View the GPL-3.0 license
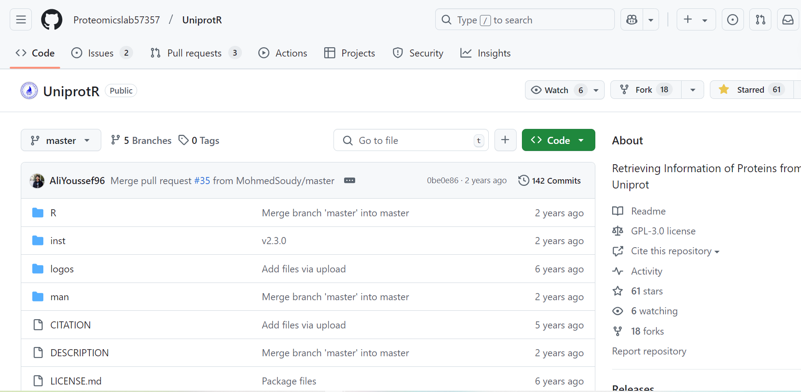 click(x=663, y=231)
